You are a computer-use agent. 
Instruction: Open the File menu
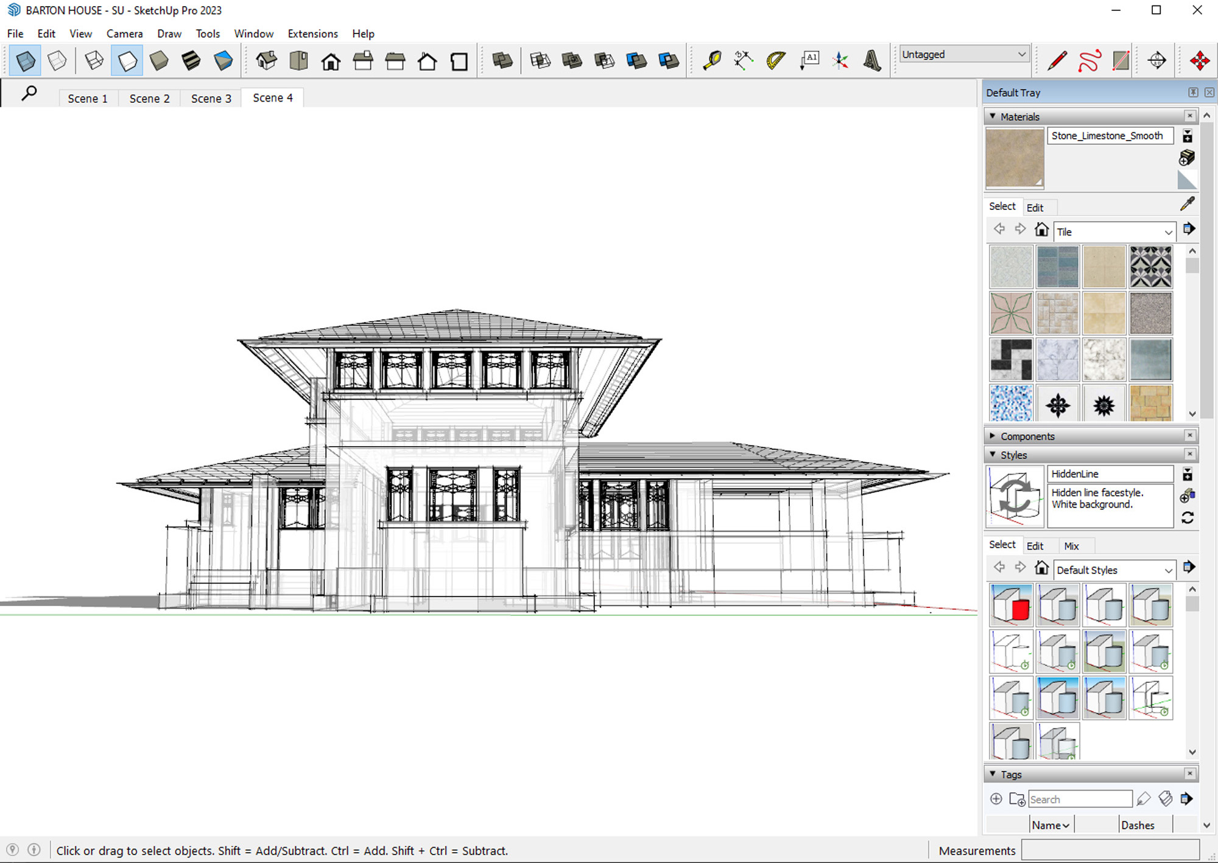pos(15,33)
